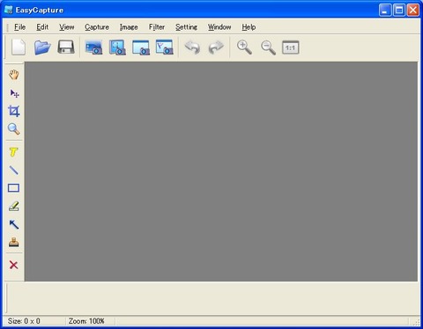Click the New document icon
Screen dimensions: 423x329
coord(19,48)
